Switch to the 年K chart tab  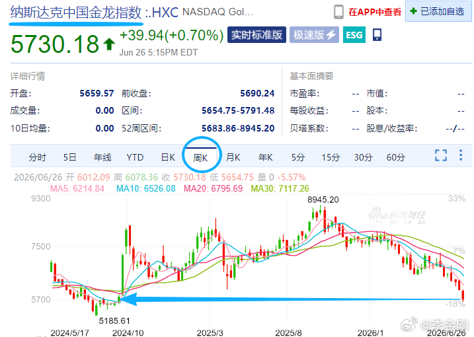[265, 157]
